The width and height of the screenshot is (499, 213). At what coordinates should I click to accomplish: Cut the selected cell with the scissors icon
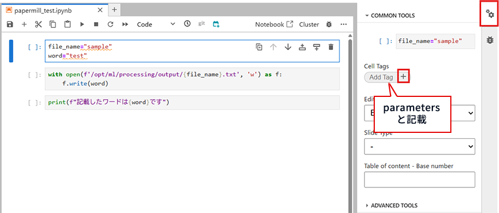click(38, 24)
